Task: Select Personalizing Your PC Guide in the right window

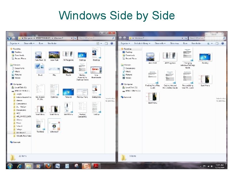Action: tap(188, 79)
